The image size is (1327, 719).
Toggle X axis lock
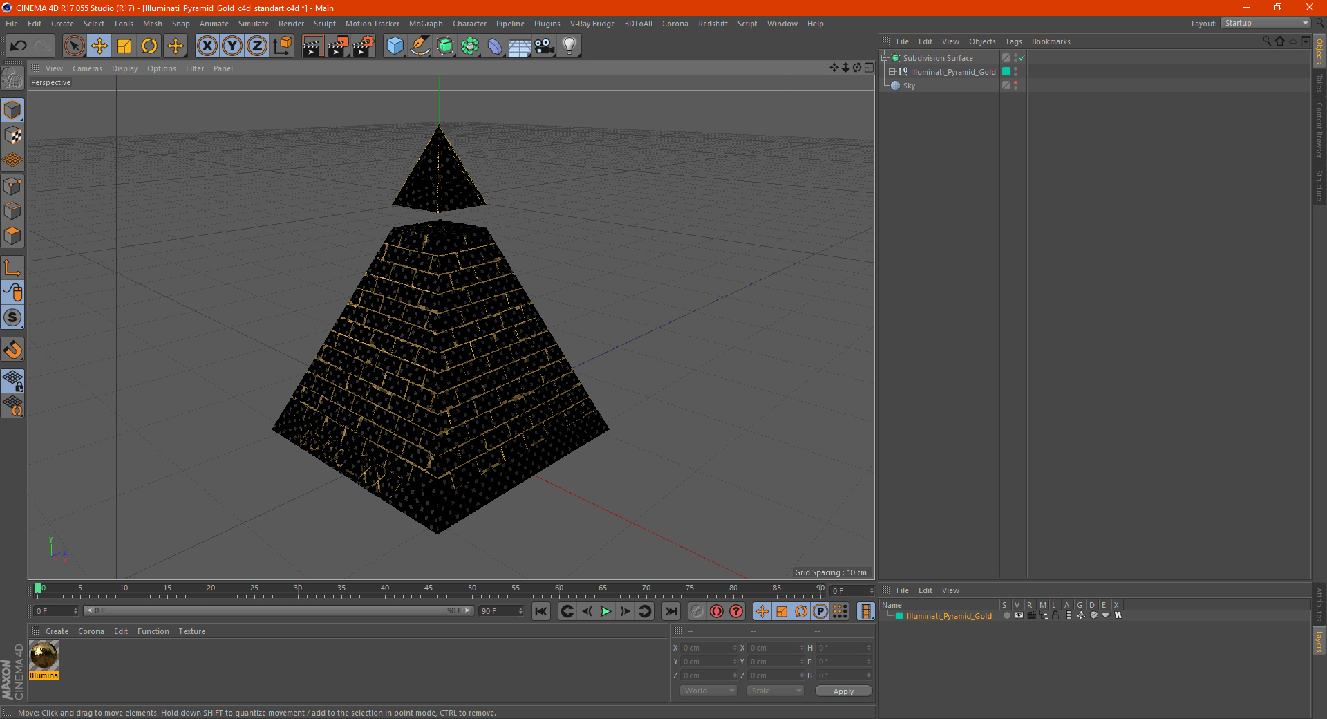pyautogui.click(x=207, y=46)
